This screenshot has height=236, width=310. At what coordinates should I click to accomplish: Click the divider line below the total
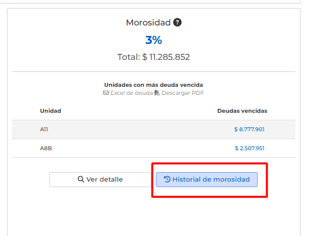pyautogui.click(x=154, y=71)
